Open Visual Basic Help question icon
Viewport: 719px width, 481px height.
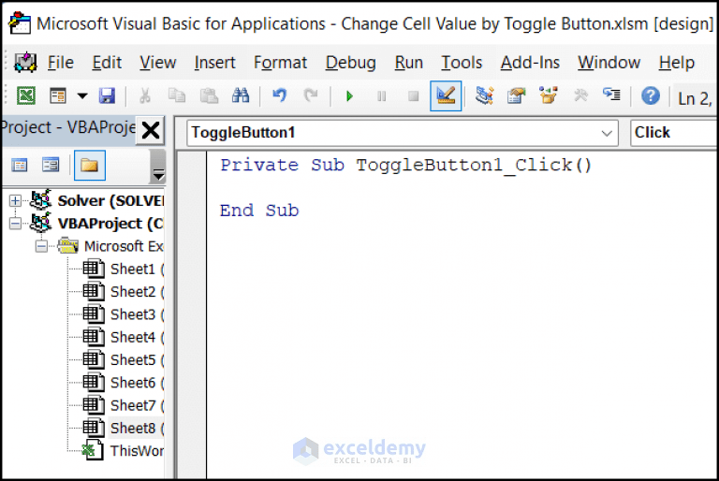[651, 96]
